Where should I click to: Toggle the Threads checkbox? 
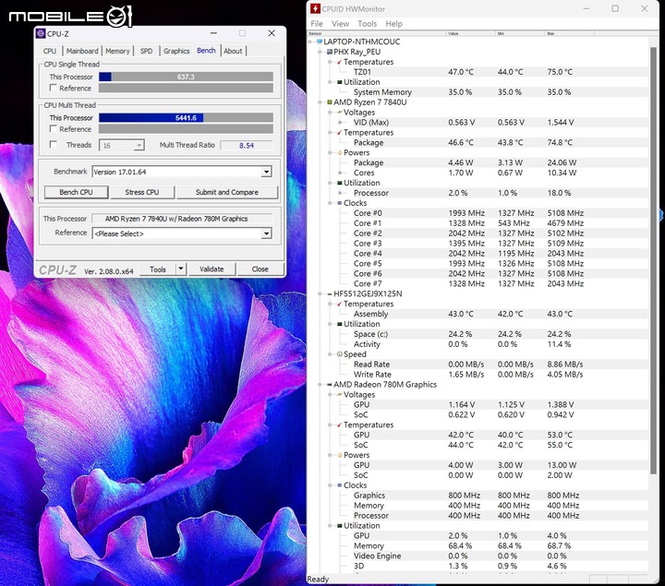53,145
